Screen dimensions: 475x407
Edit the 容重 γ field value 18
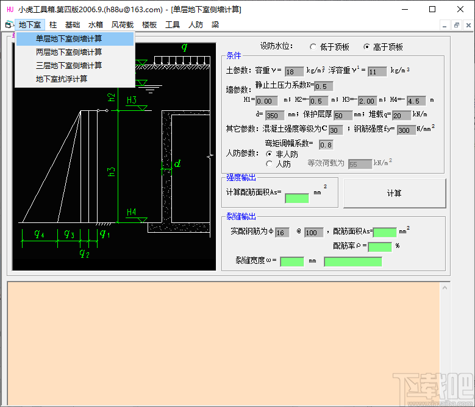pyautogui.click(x=294, y=72)
